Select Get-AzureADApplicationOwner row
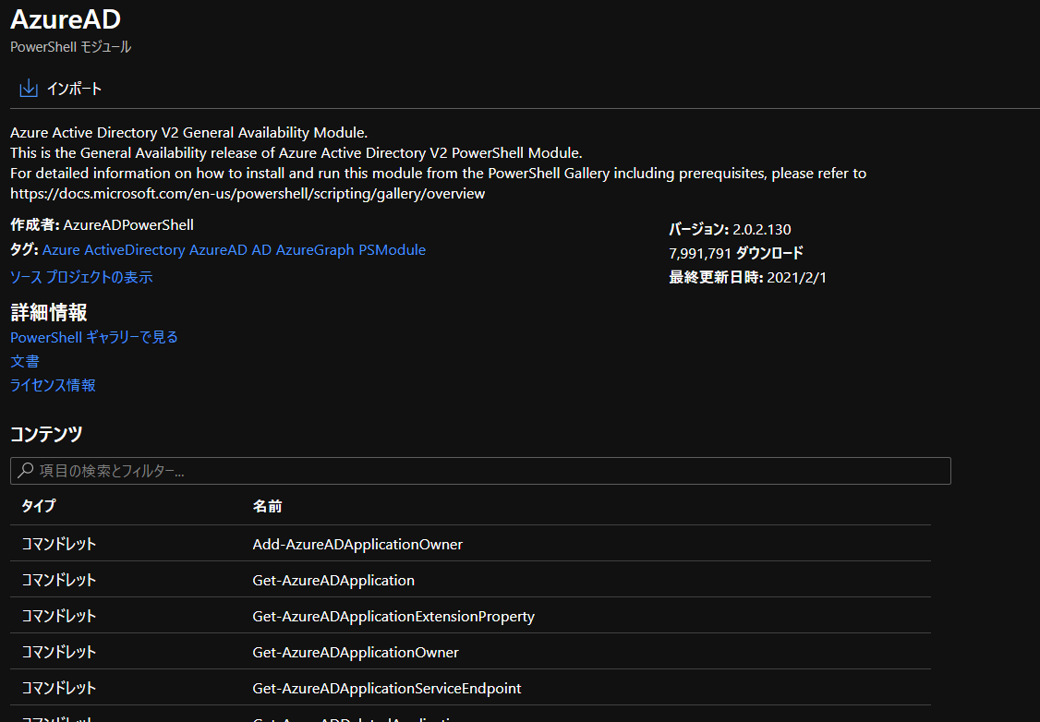Image resolution: width=1040 pixels, height=722 pixels. [470, 652]
